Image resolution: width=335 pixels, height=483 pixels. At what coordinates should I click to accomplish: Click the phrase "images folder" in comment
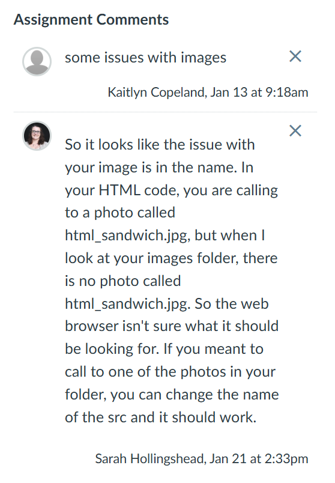pyautogui.click(x=193, y=258)
